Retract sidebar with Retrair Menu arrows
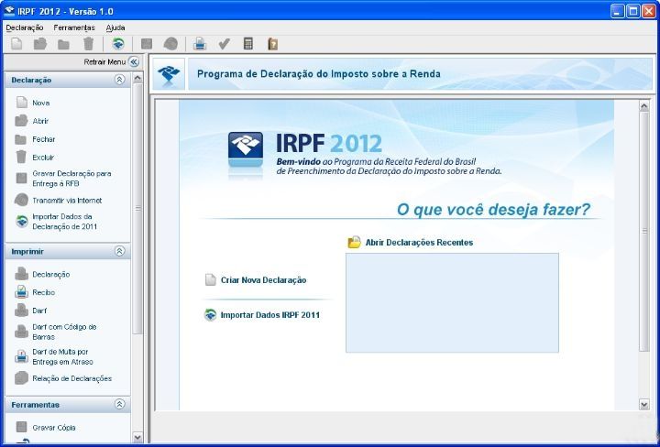660x447 pixels. 134,62
